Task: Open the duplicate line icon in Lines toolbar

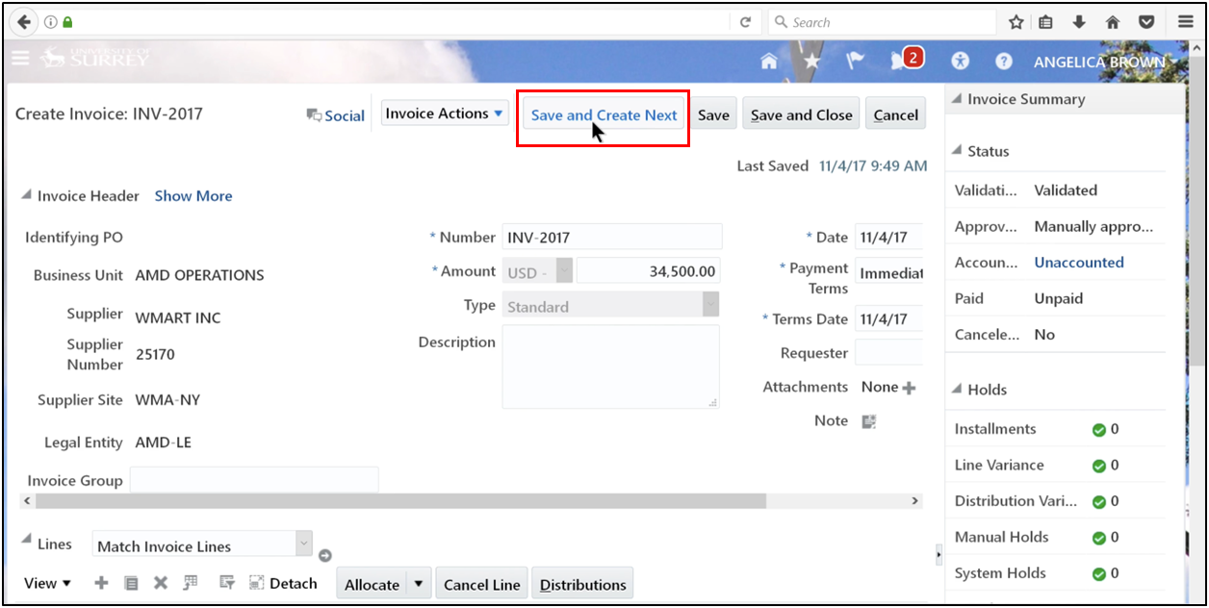Action: (x=129, y=582)
